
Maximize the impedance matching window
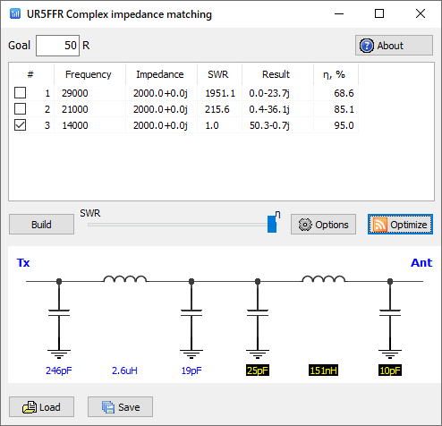[x=379, y=13]
